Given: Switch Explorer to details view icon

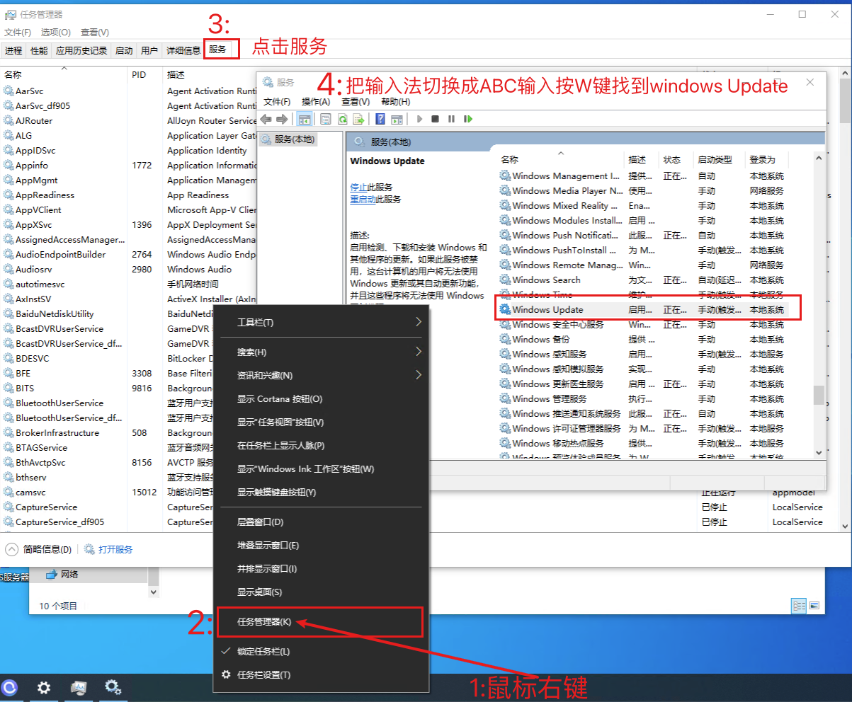Looking at the screenshot, I should [x=800, y=606].
